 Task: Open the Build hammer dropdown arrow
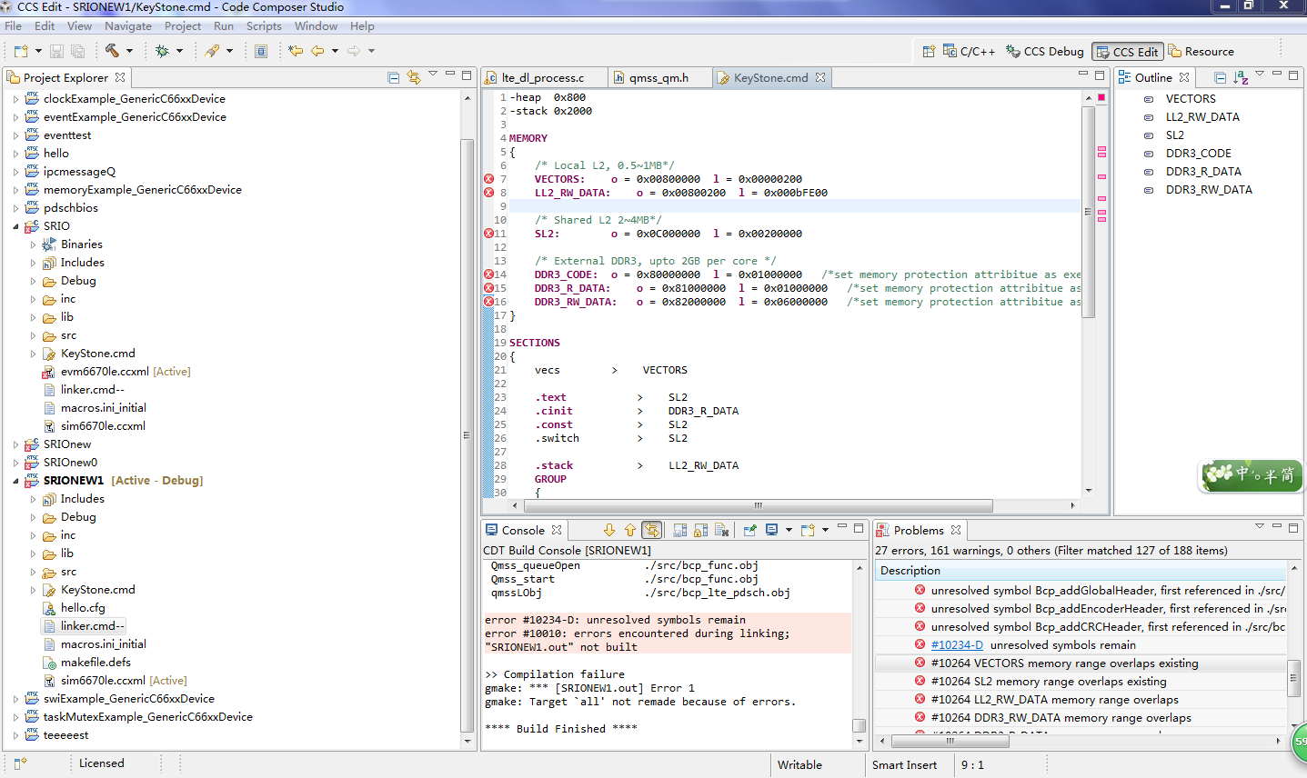coord(129,51)
